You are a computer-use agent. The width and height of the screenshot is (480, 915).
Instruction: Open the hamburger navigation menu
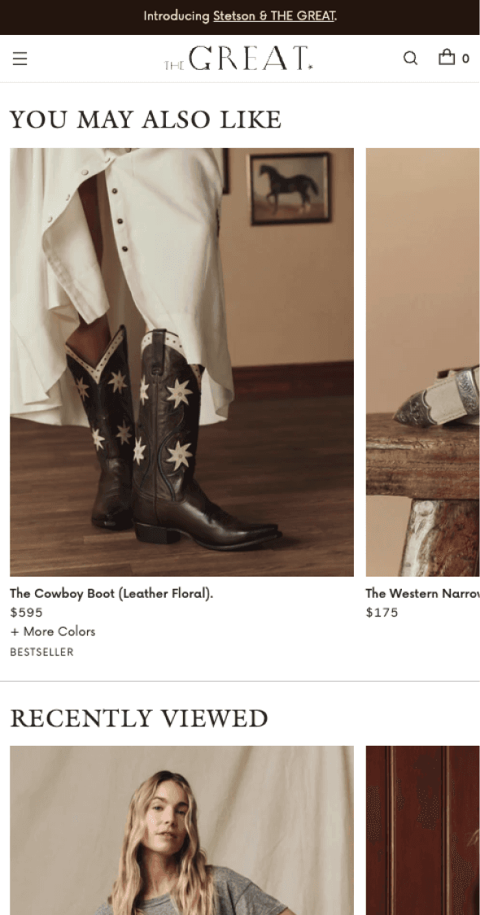[x=20, y=59]
